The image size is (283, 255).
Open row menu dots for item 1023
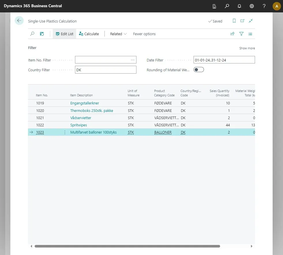tap(65, 132)
